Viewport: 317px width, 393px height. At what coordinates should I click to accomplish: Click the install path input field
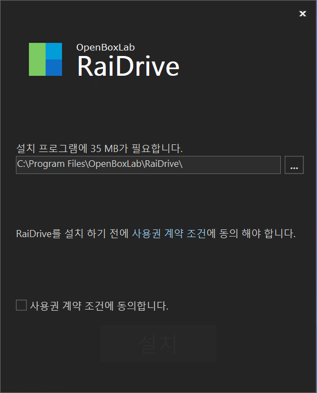pyautogui.click(x=148, y=165)
